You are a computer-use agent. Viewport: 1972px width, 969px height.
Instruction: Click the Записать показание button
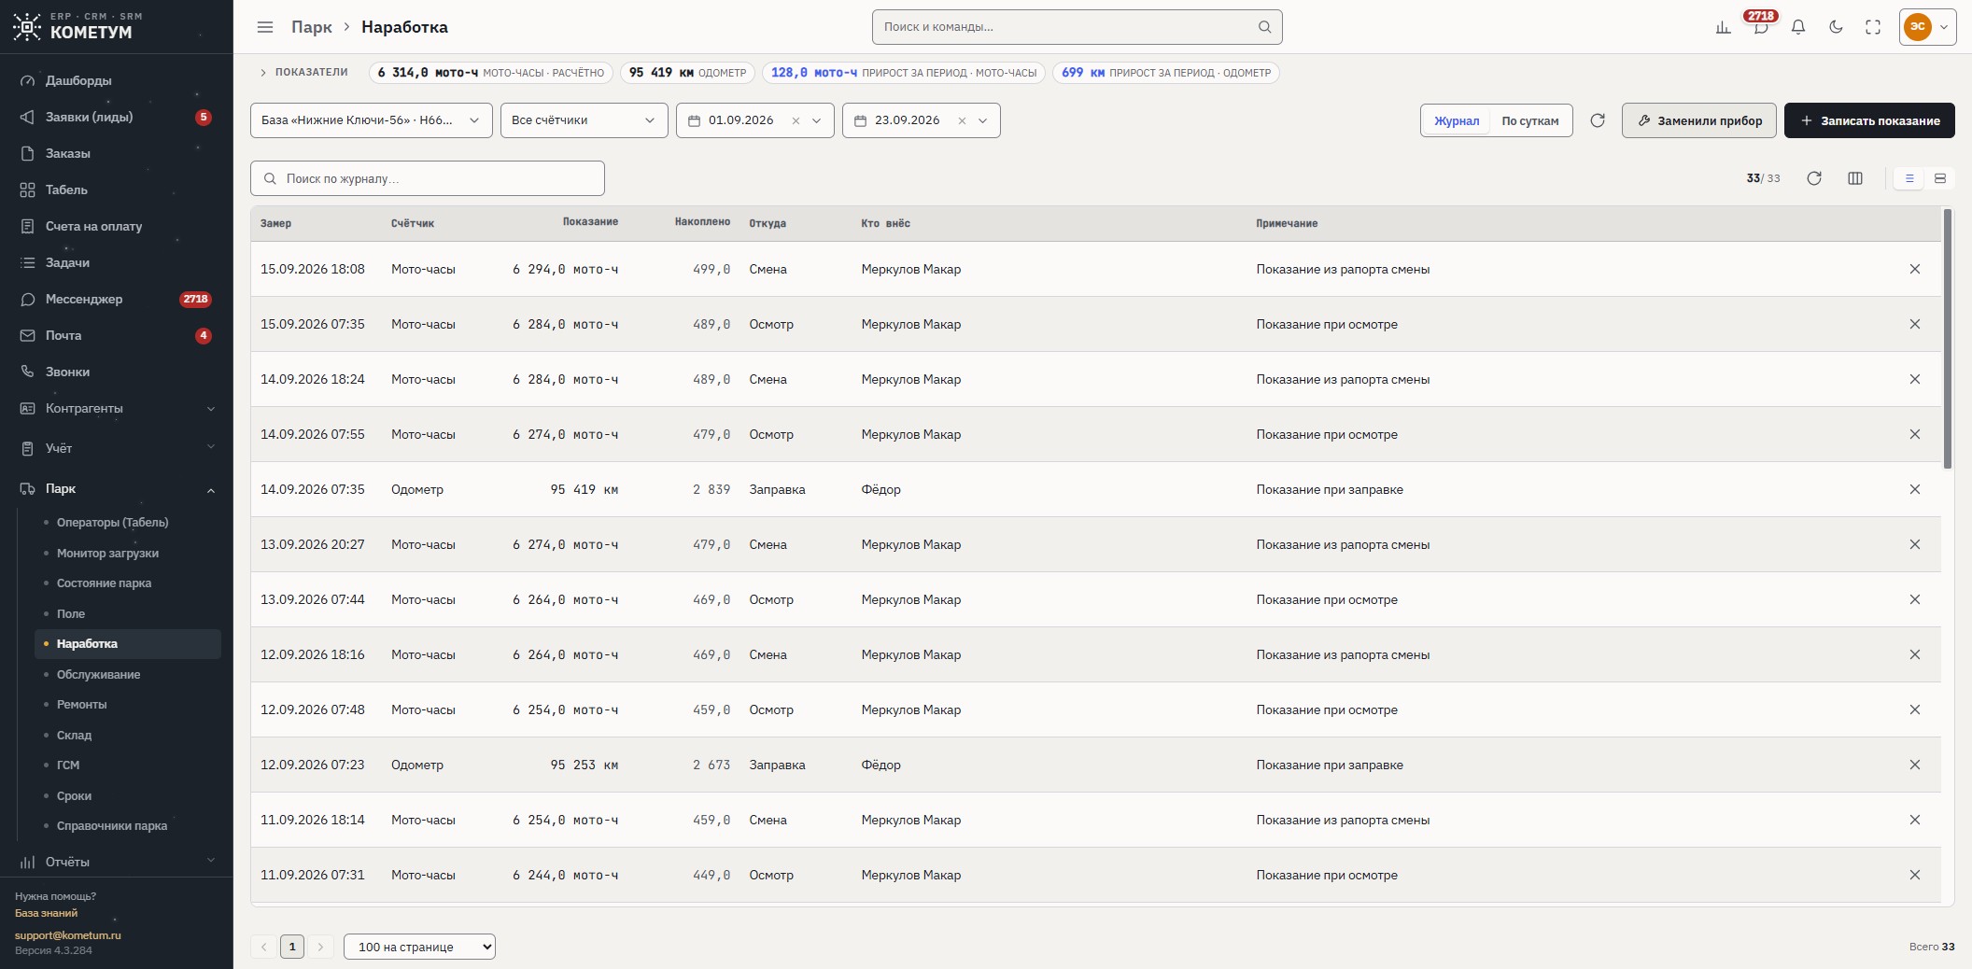pos(1869,120)
